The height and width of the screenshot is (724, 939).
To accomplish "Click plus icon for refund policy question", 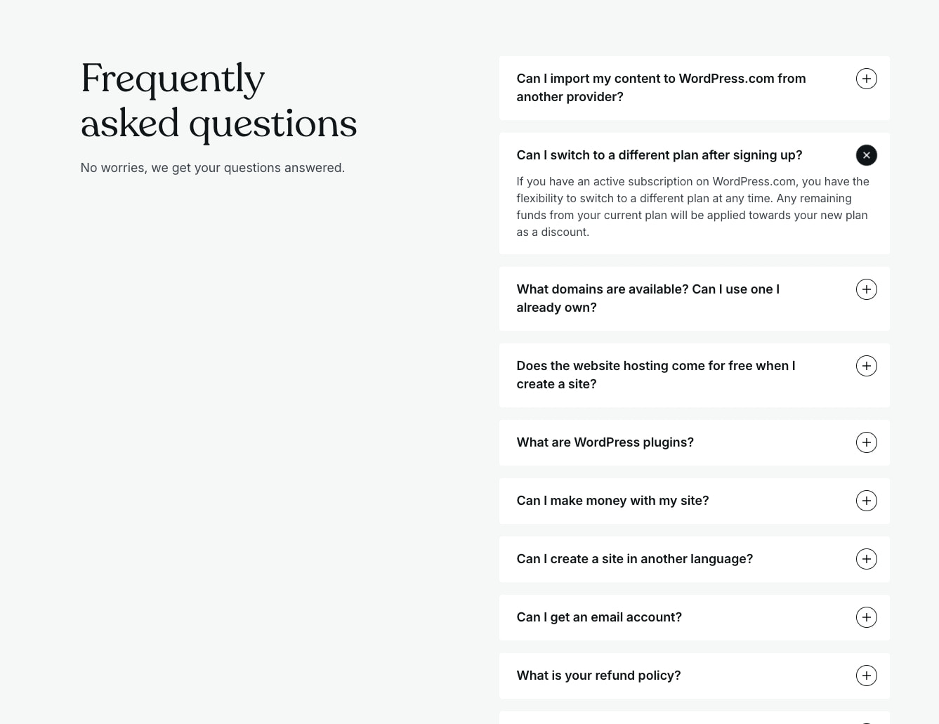I will pos(866,676).
